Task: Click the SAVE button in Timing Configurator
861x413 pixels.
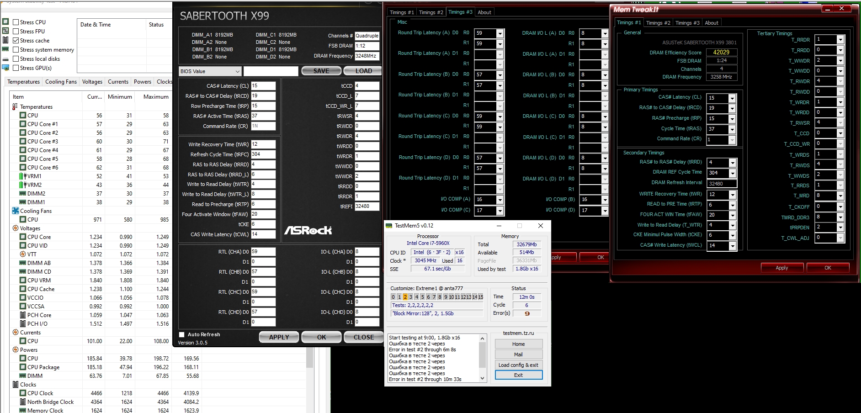Action: pyautogui.click(x=321, y=71)
